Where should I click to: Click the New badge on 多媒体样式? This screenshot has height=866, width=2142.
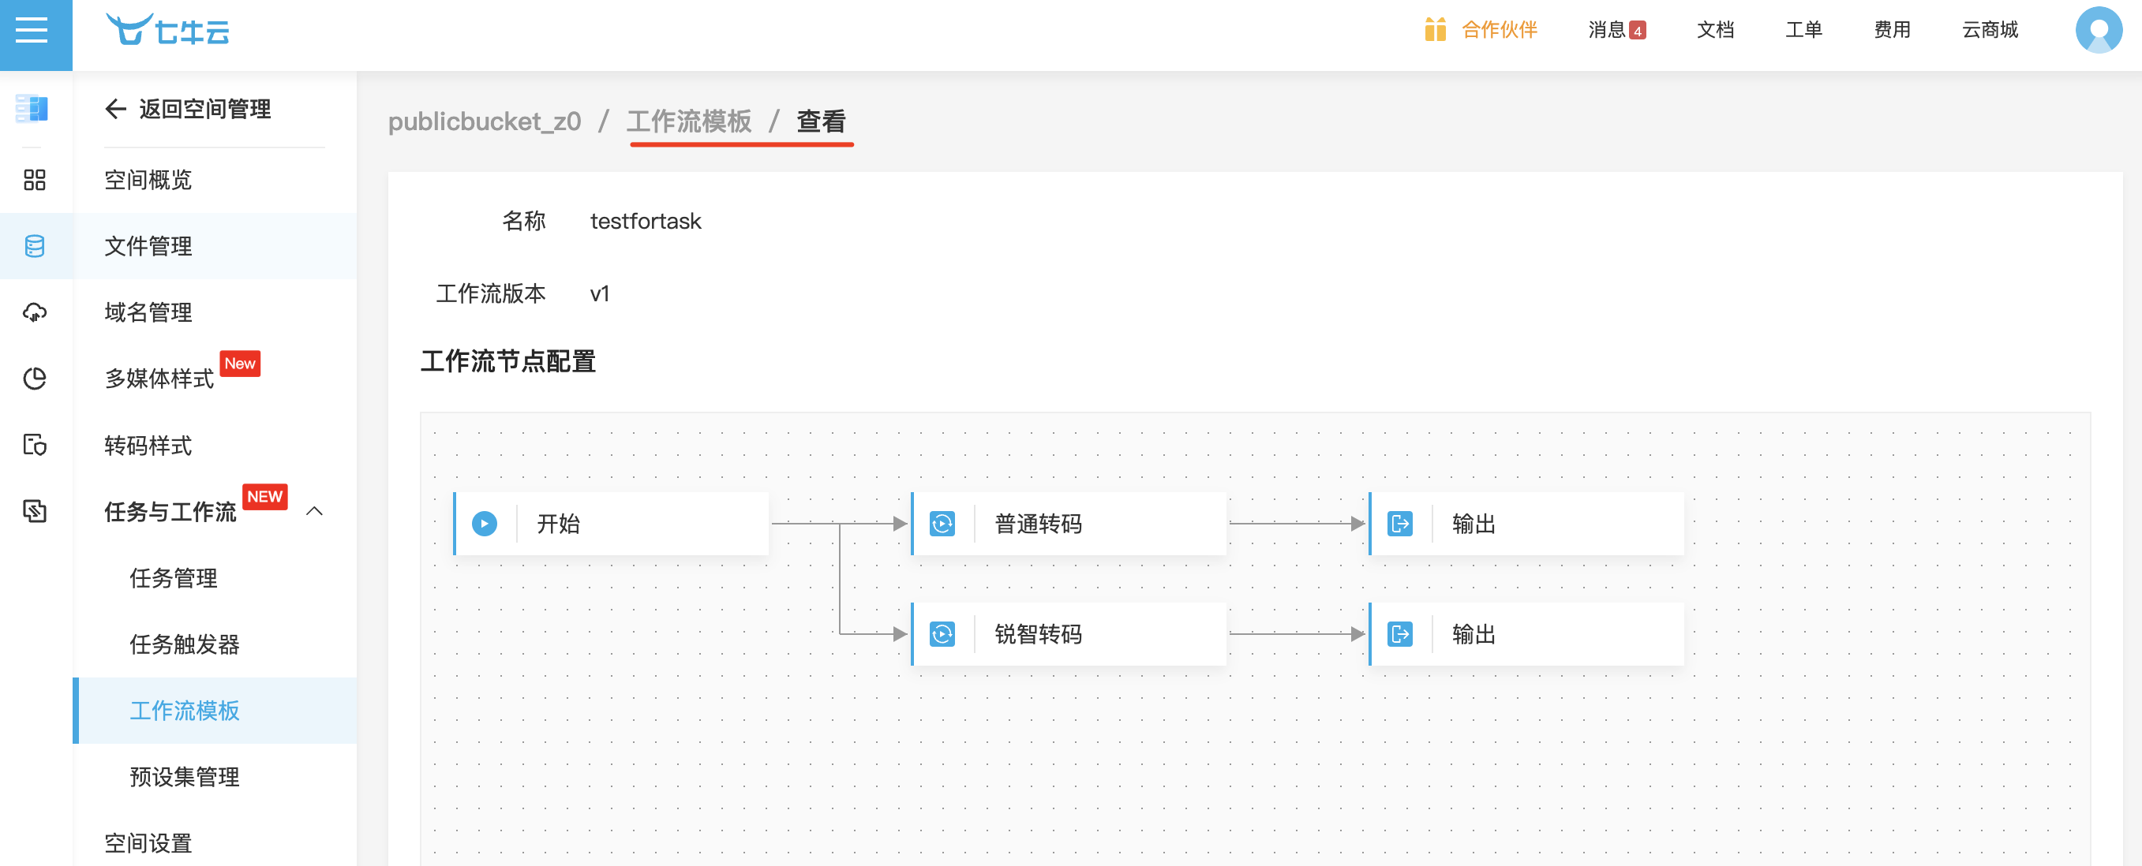tap(240, 363)
